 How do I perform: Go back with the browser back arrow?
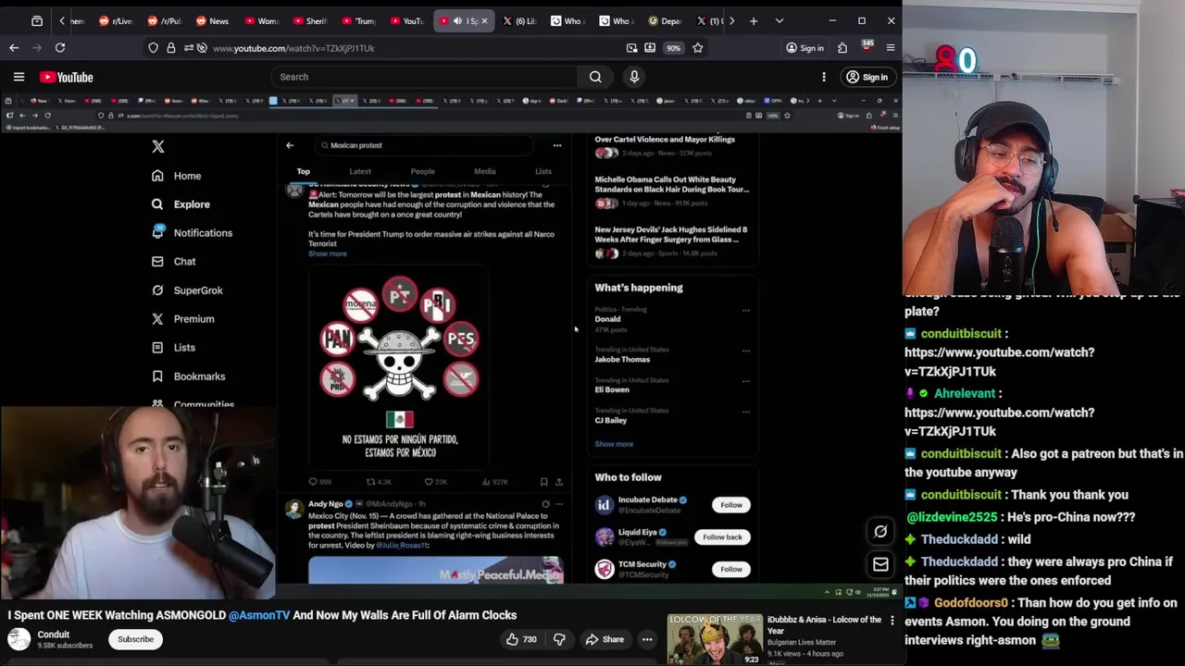point(14,47)
